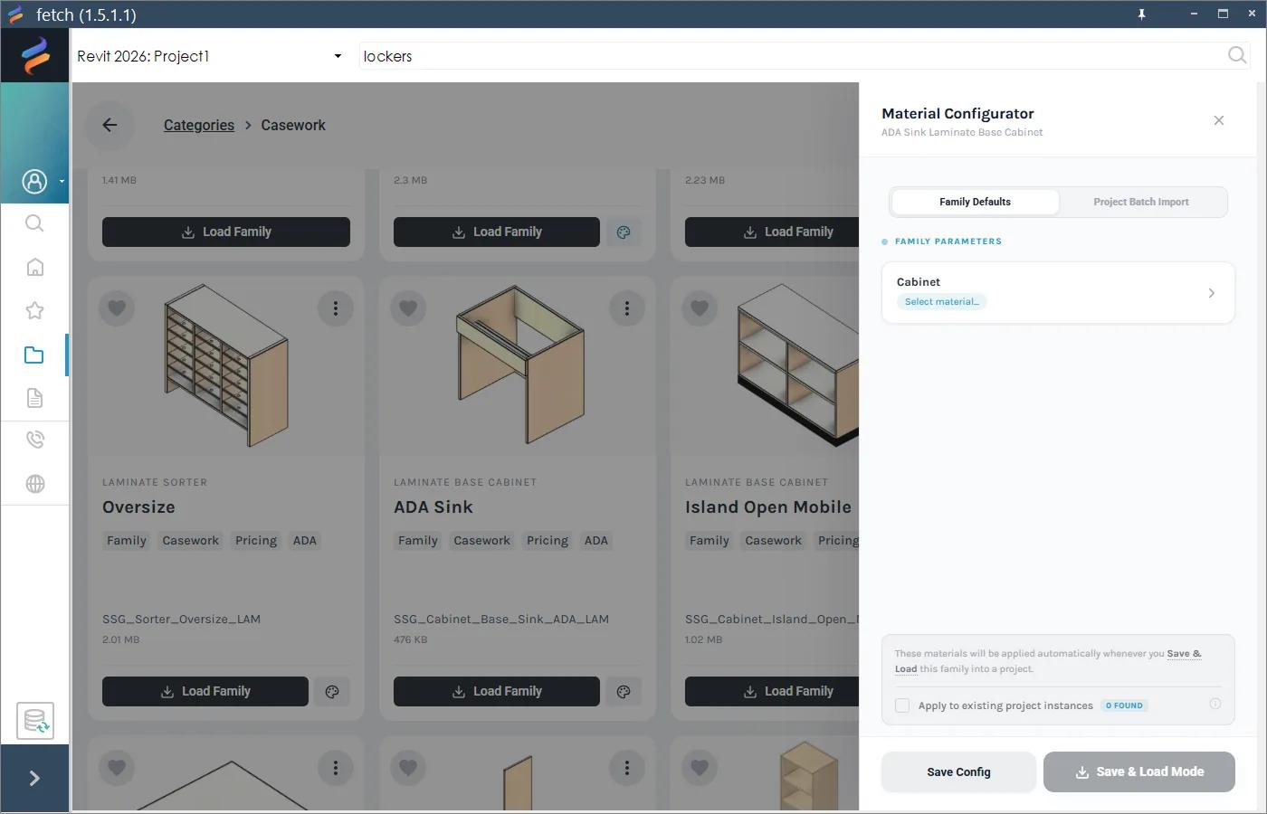Pin the fetch window with the pushpin
The height and width of the screenshot is (814, 1267).
tap(1142, 14)
